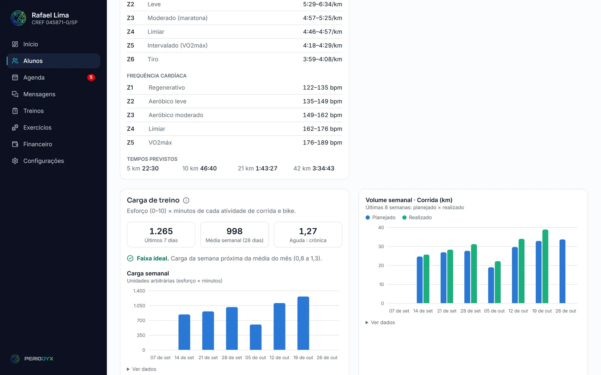Click the green 19 de out bar in Volume semanal
This screenshot has height=375, width=601.
[x=545, y=266]
